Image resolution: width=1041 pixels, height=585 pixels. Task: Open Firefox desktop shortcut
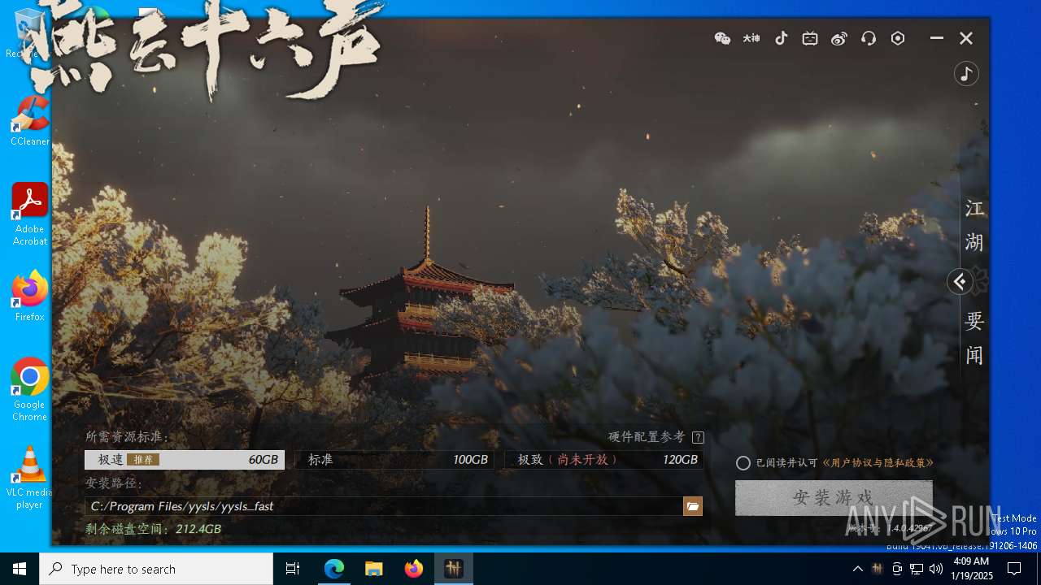pos(29,297)
